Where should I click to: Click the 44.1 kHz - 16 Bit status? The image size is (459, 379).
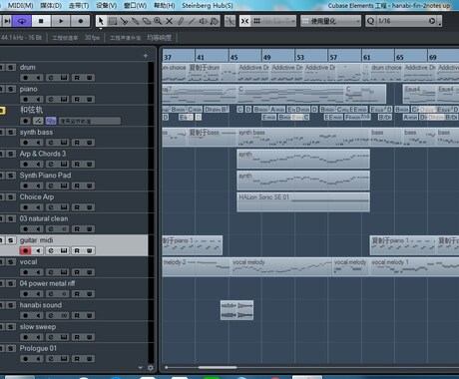tap(21, 38)
